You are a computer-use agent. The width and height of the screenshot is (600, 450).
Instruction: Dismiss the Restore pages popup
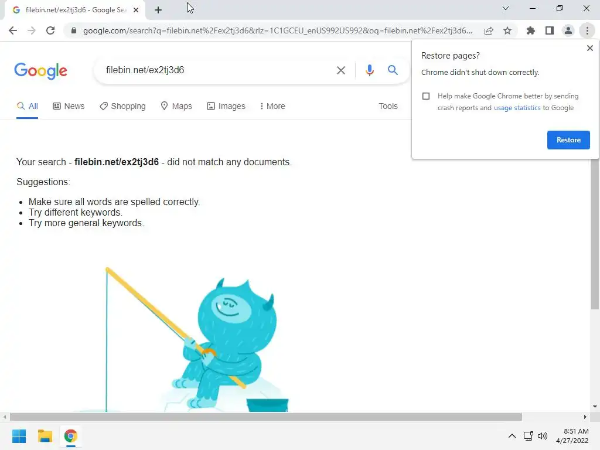(589, 48)
